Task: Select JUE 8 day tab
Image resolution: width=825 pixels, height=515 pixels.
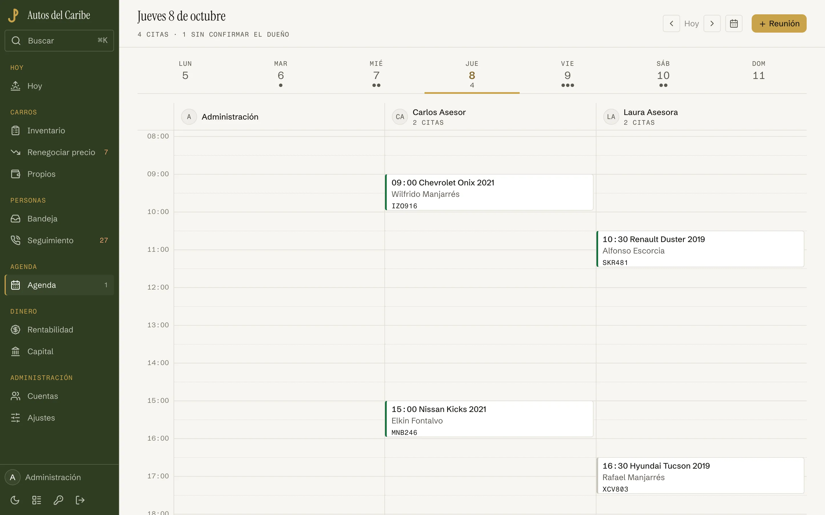Action: coord(472,74)
